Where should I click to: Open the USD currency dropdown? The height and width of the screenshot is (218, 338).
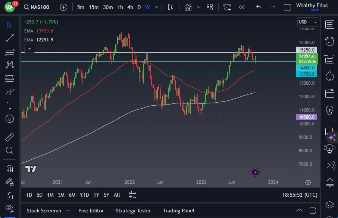click(307, 22)
